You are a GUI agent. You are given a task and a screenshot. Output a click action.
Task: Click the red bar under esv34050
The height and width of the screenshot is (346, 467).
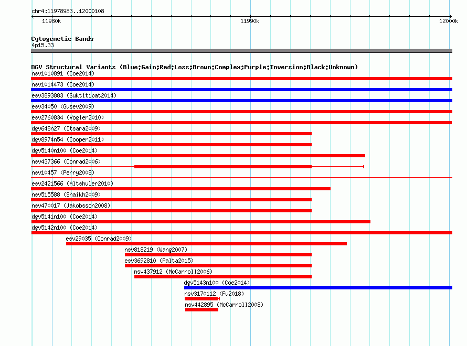[241, 112]
